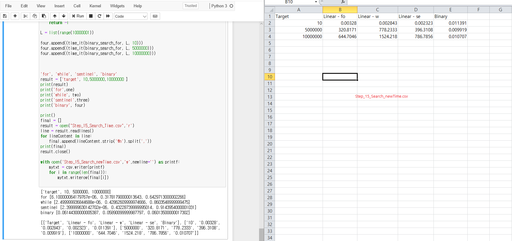Screen dimensions: 512x241
Task: Click the scroll up arrow of Jupyter scrollbar
Action: pos(261,24)
